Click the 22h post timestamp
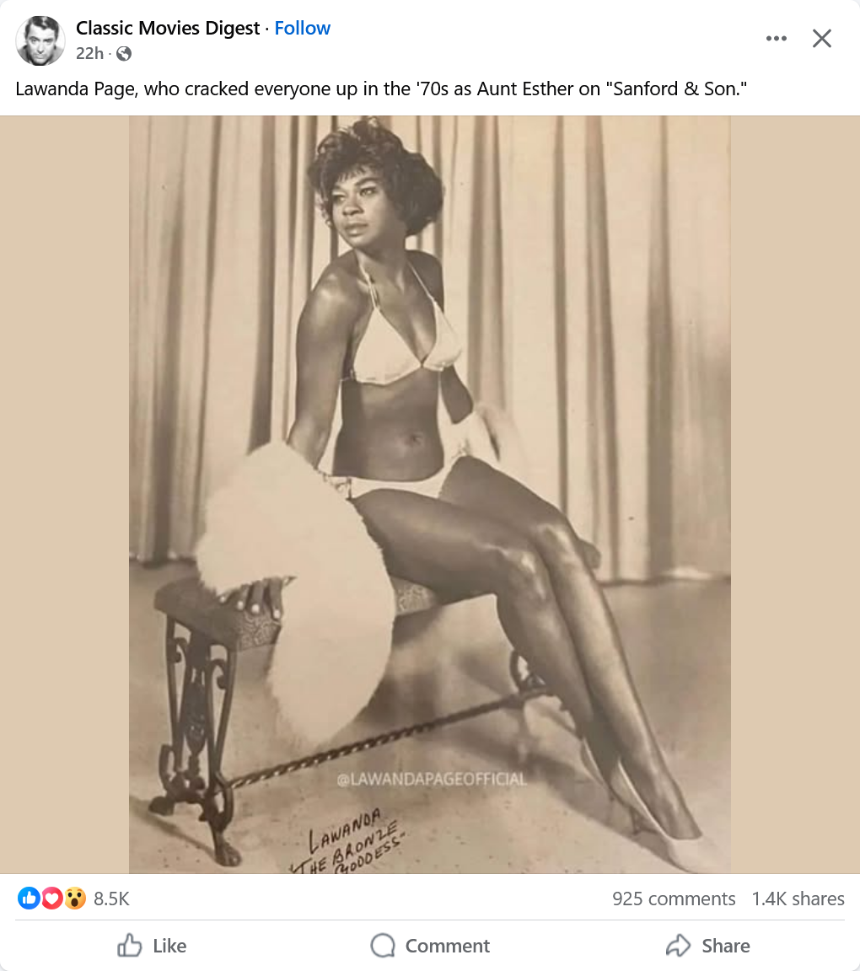860x971 pixels. click(x=90, y=54)
